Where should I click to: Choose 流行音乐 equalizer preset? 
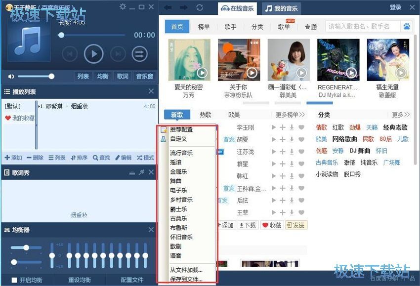pyautogui.click(x=181, y=153)
